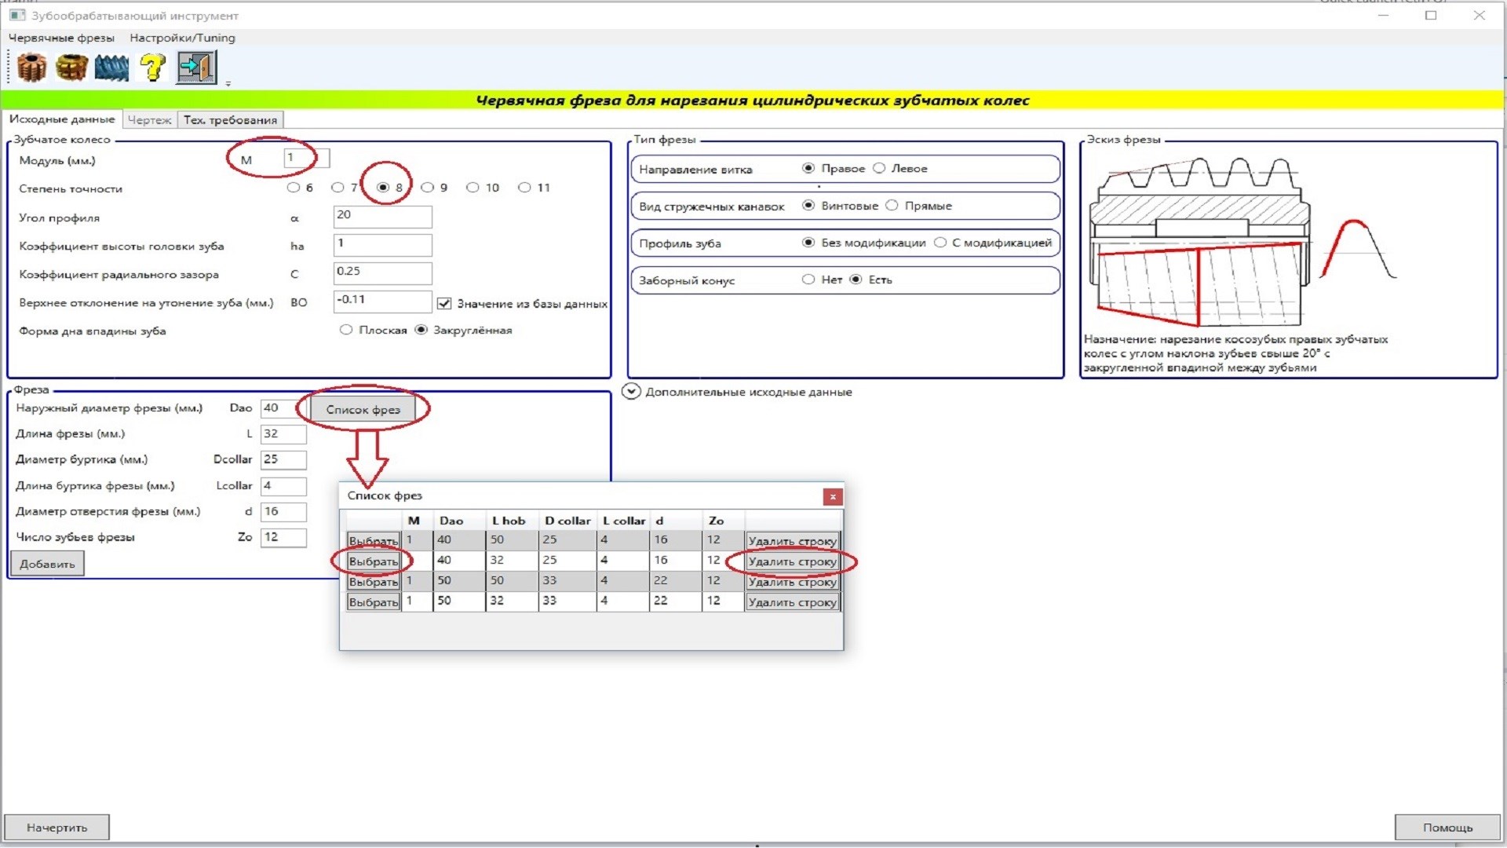Expand Дополнительные исходные данные section

tap(632, 392)
